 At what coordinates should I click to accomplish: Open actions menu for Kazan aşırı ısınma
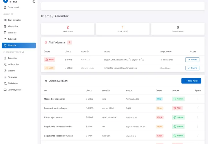point(198,117)
